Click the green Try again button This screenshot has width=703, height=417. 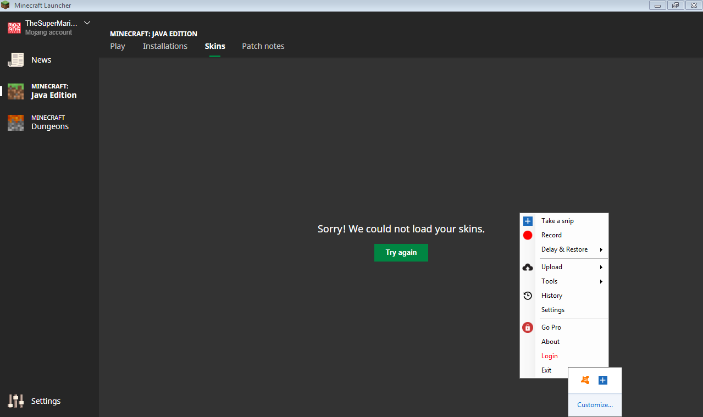point(401,253)
